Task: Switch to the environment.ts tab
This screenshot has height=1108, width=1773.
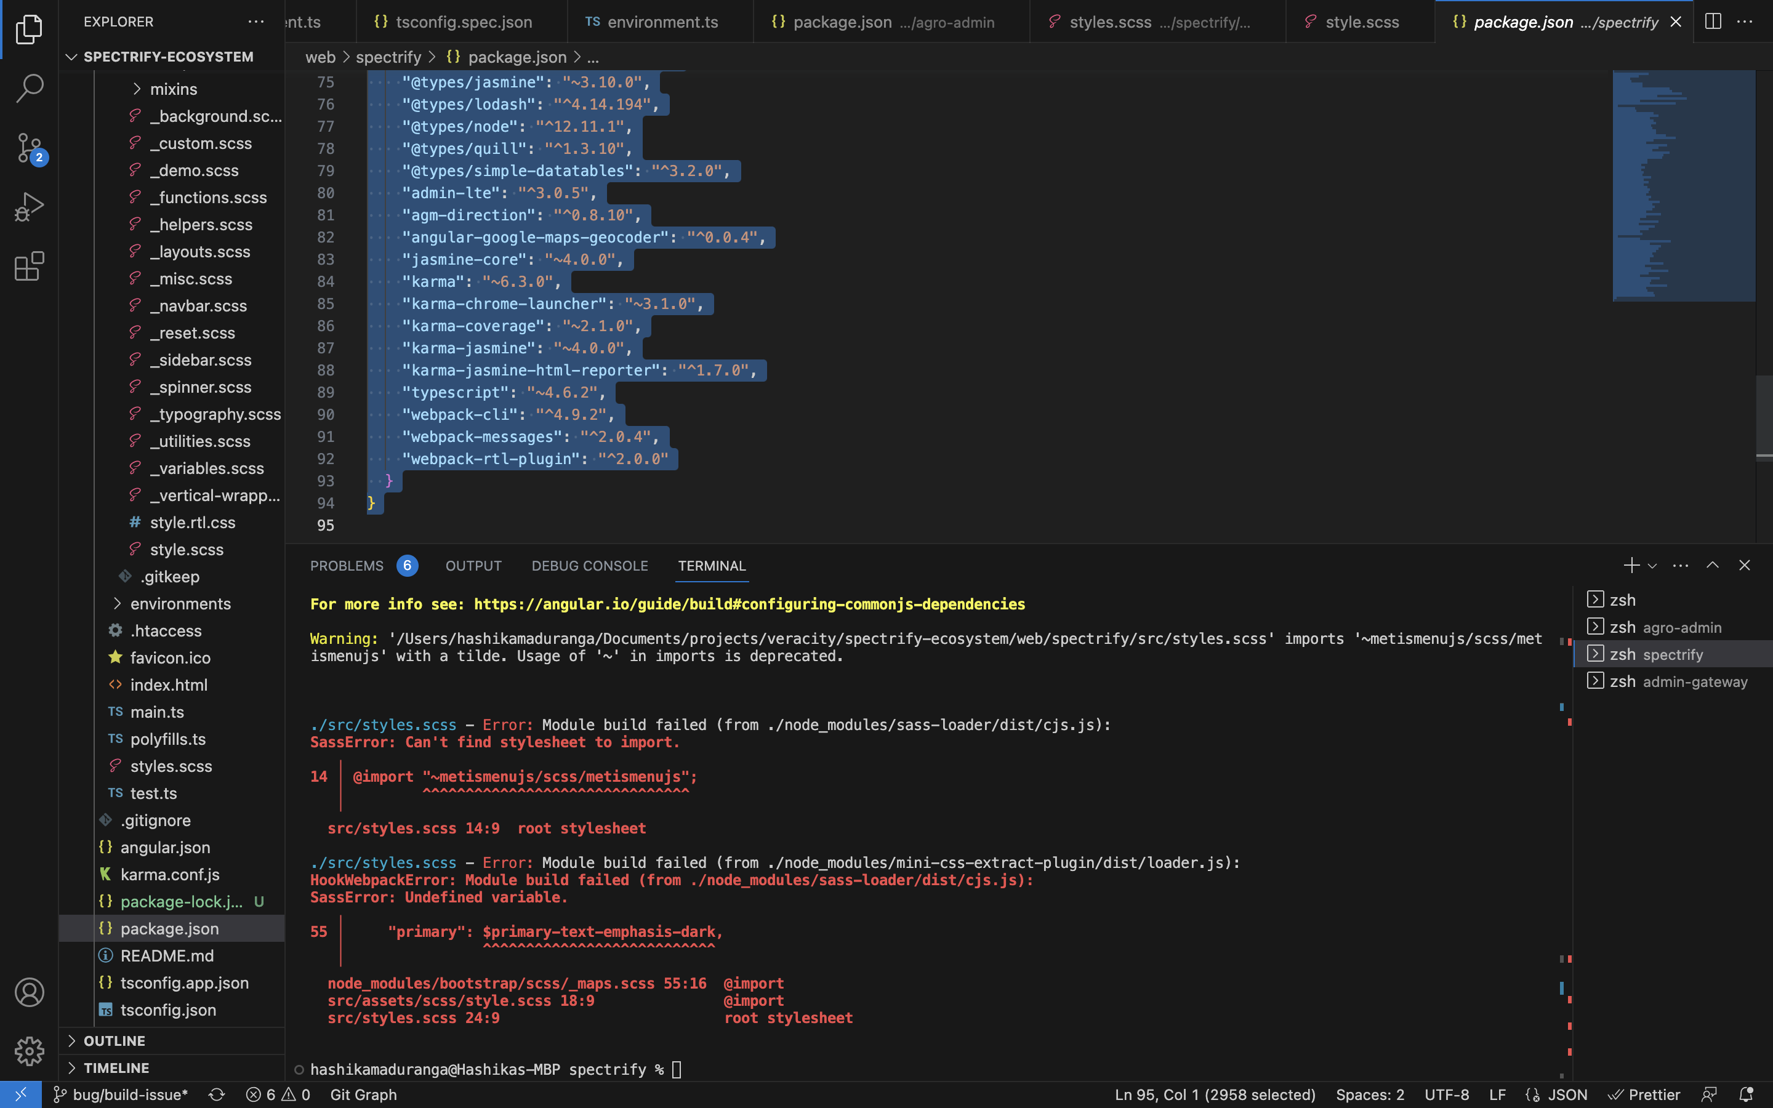Action: click(x=661, y=22)
